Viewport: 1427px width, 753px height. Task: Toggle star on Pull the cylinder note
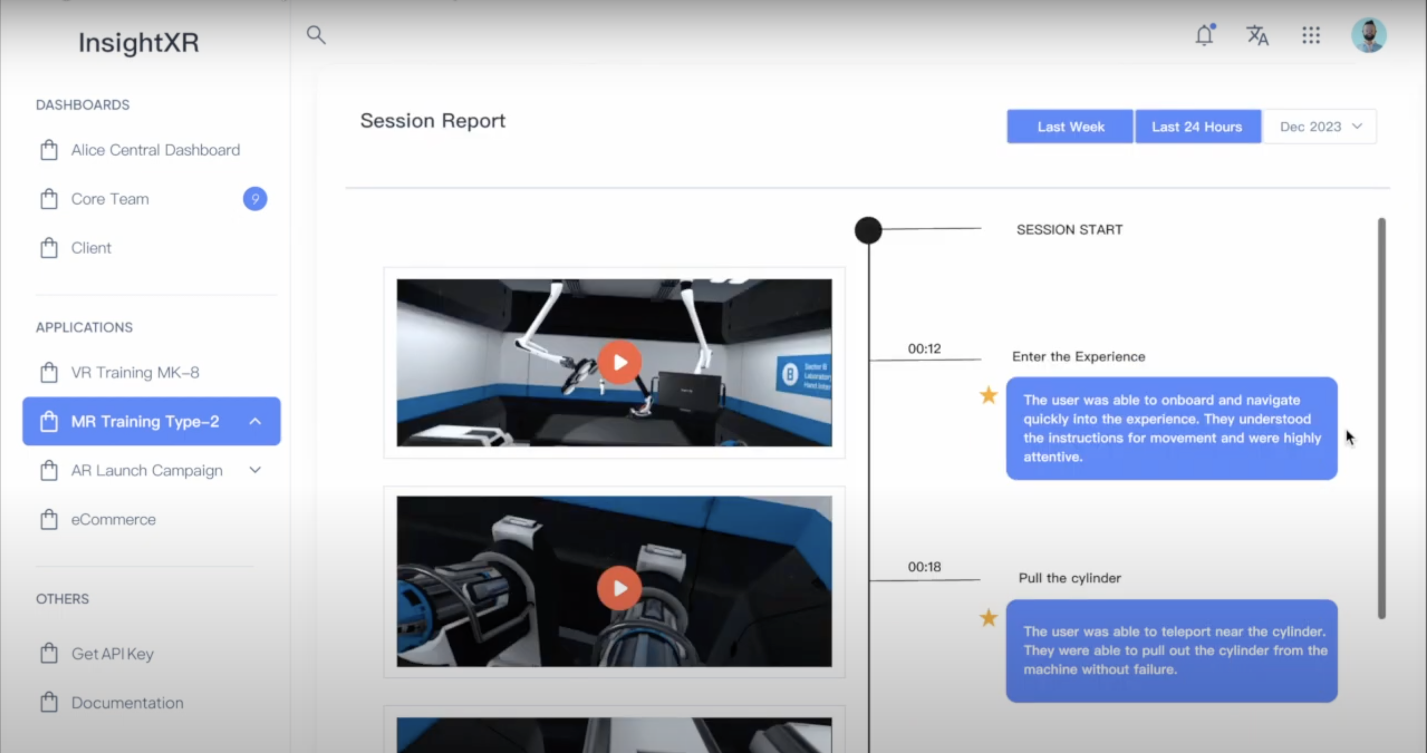click(988, 618)
